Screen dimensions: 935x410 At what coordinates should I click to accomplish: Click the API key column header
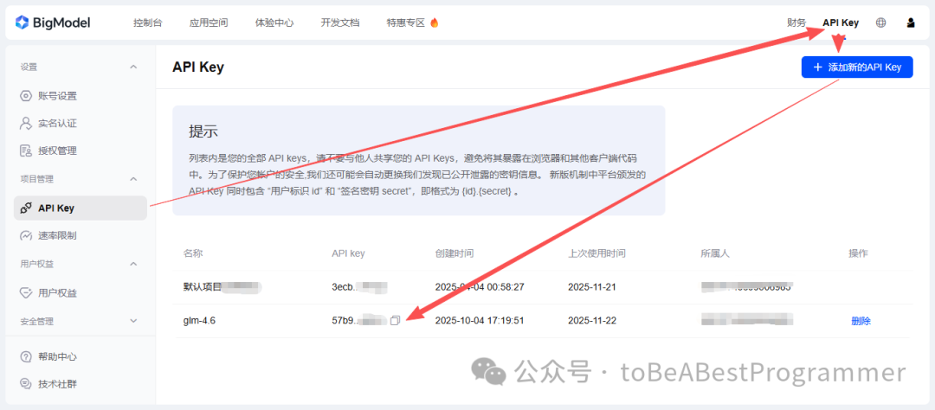(x=348, y=253)
